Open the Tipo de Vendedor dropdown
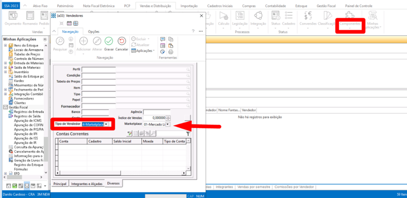The width and height of the screenshot is (407, 198). 106,125
